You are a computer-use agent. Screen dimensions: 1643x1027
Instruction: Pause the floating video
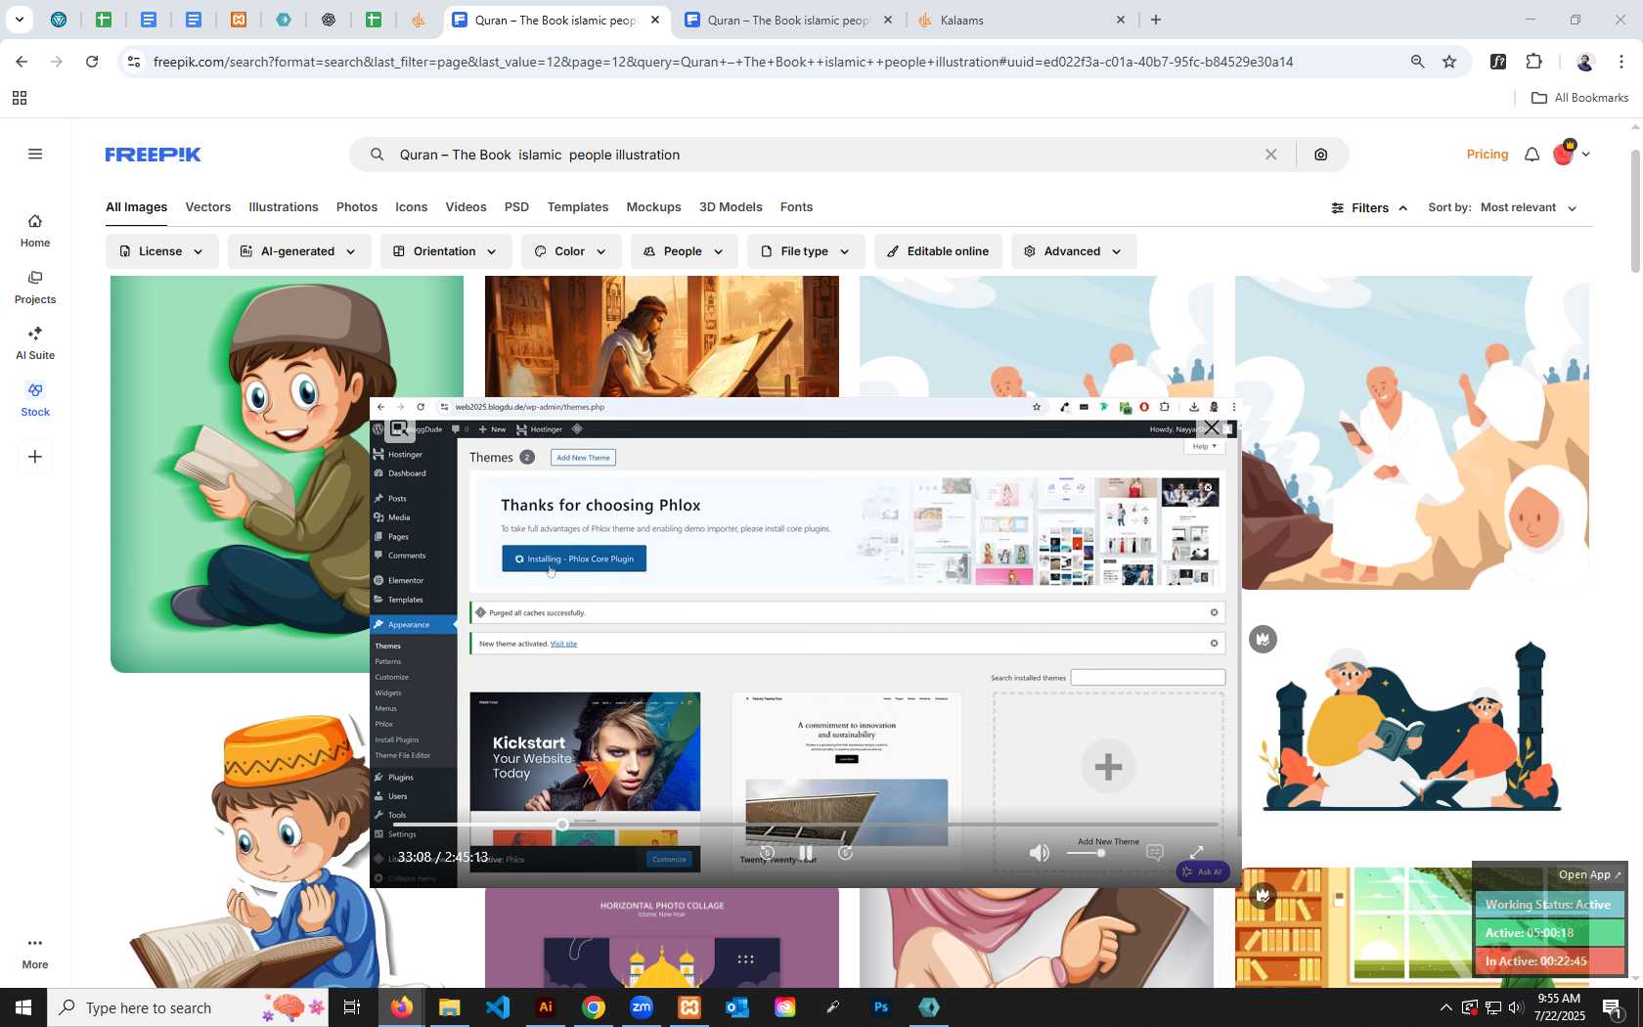[x=806, y=853]
